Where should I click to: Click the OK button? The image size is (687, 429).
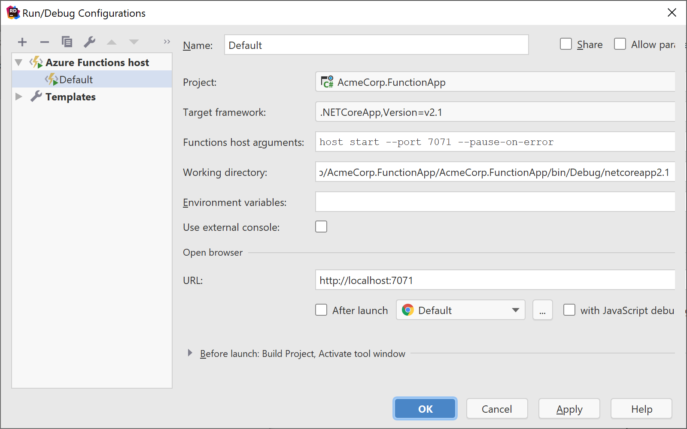(425, 409)
